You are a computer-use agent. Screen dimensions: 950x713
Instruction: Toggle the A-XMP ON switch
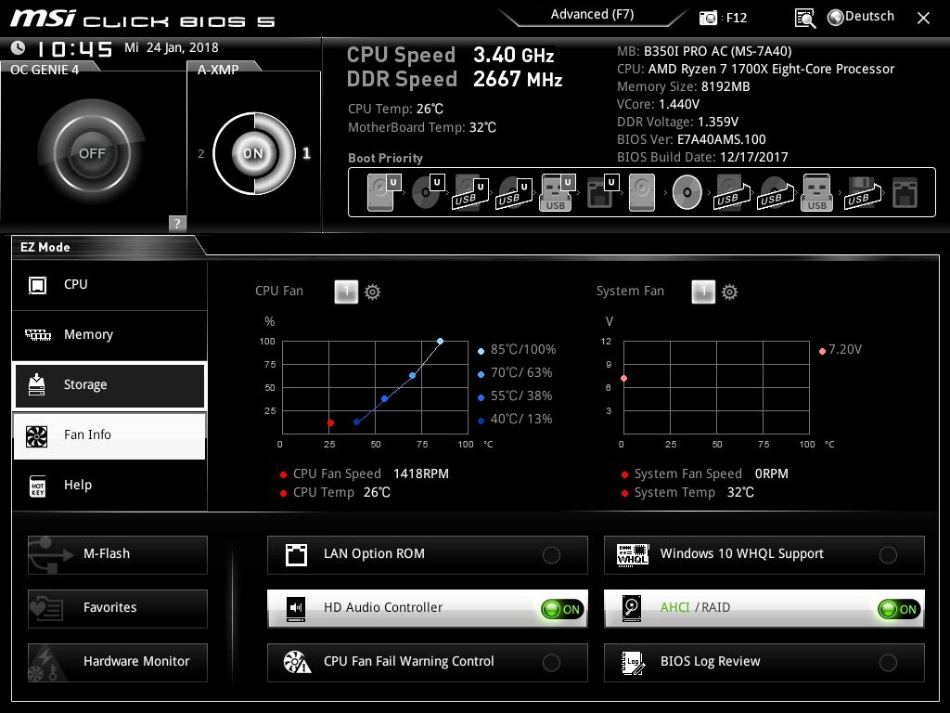[x=253, y=153]
